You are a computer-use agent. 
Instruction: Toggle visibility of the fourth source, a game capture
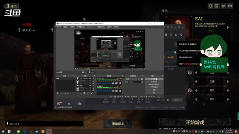click(91, 85)
